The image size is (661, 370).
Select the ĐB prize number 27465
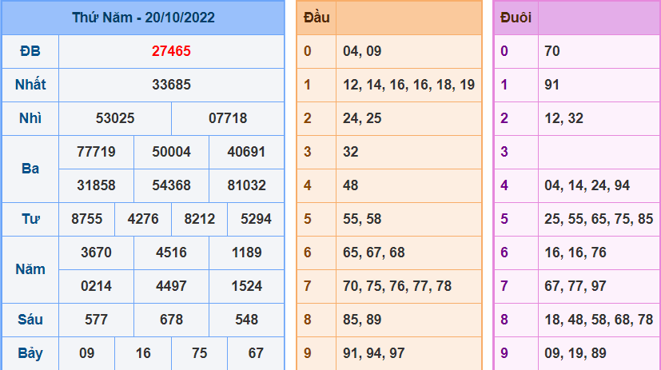pos(171,51)
